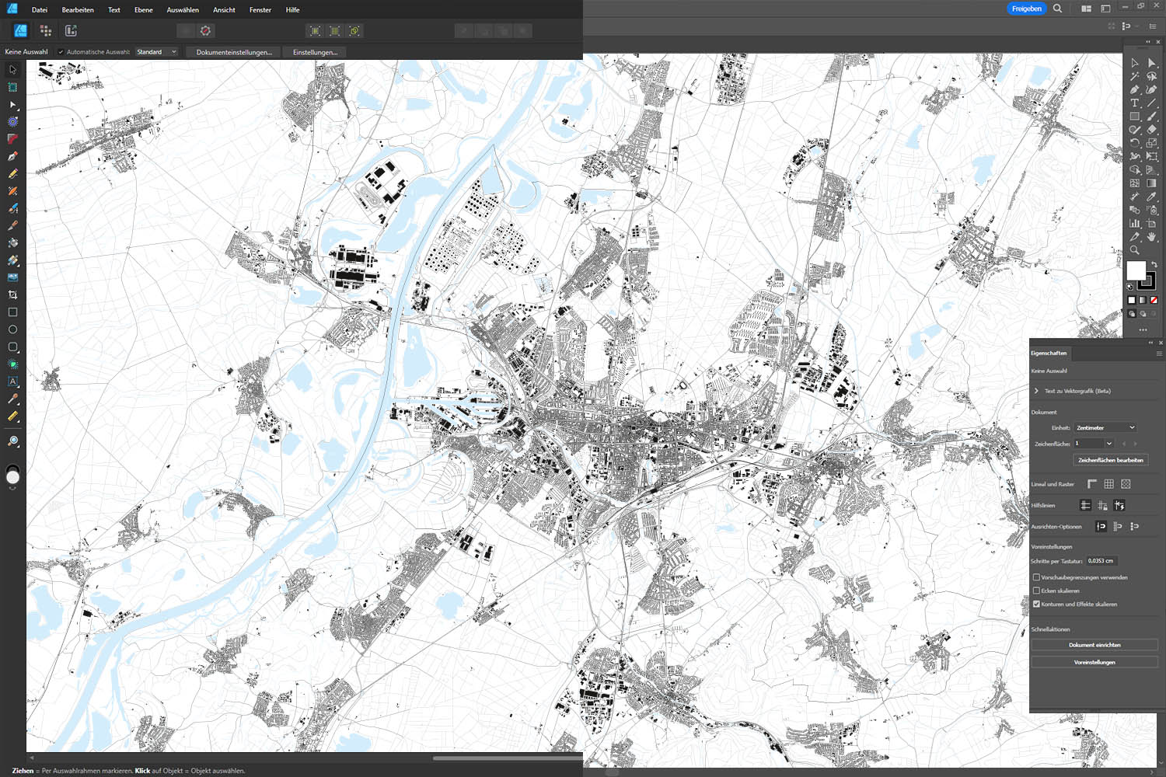
Task: Open the Eigenschaften panel options menu
Action: (1159, 354)
